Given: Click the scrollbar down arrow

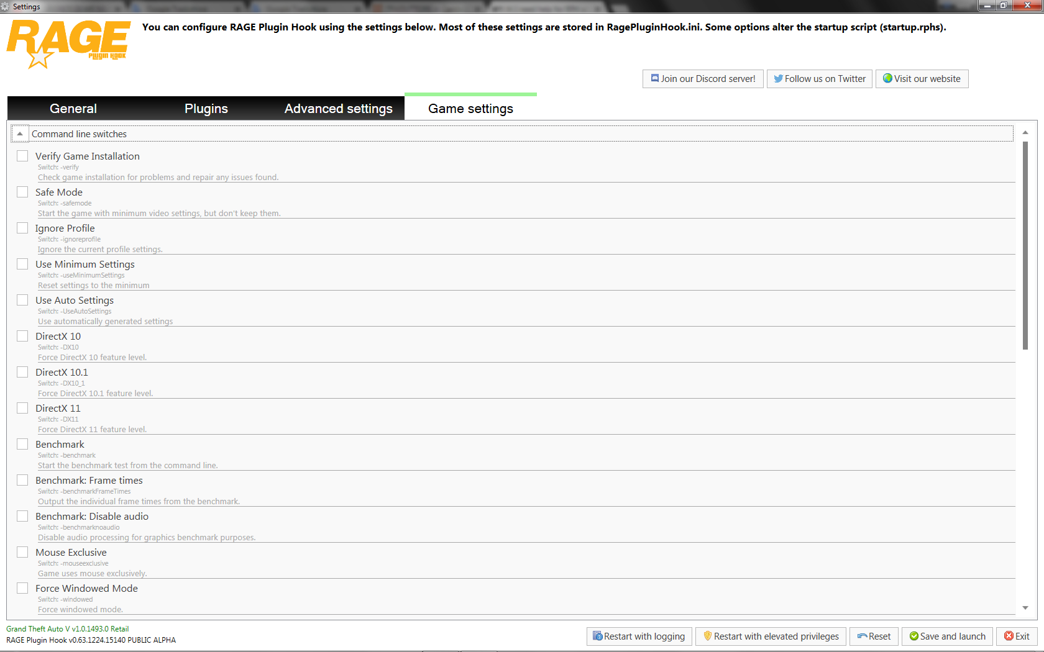Looking at the screenshot, I should pyautogui.click(x=1025, y=608).
